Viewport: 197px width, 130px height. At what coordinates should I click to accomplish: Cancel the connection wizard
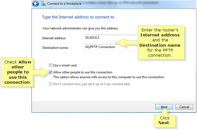(184, 107)
